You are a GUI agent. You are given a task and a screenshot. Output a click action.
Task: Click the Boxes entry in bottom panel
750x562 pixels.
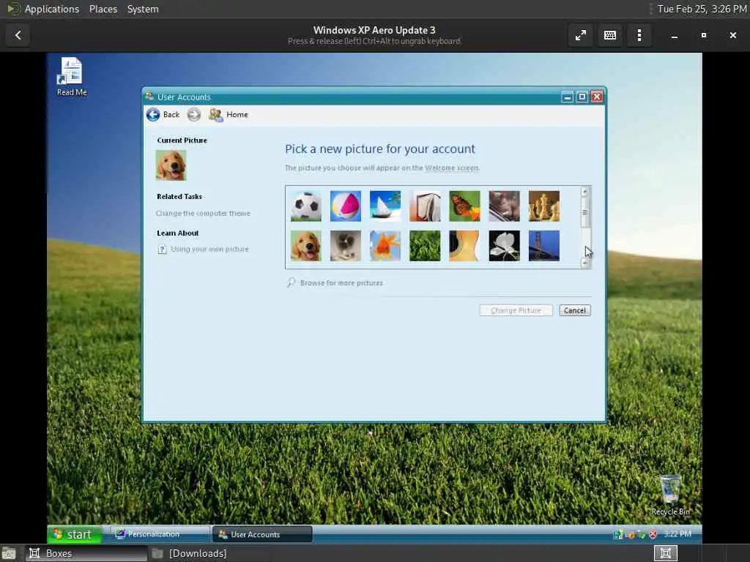tap(86, 553)
